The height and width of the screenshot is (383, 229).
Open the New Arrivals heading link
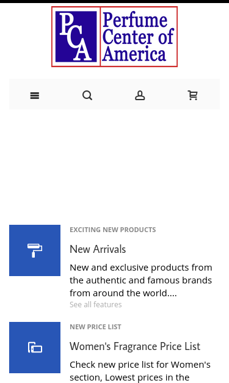(98, 249)
